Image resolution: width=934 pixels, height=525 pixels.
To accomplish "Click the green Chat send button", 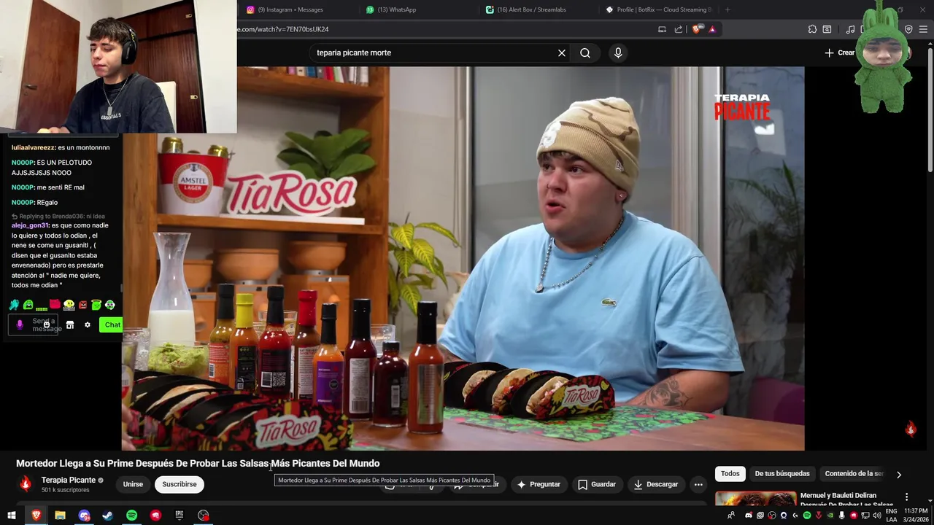I will pos(112,324).
